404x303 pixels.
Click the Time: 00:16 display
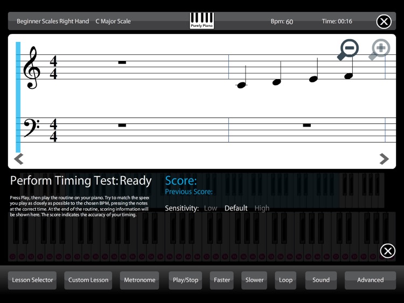[337, 22]
